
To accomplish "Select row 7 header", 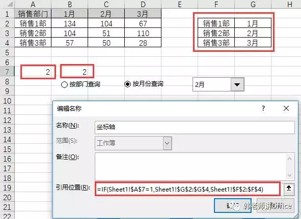I will pos(7,72).
